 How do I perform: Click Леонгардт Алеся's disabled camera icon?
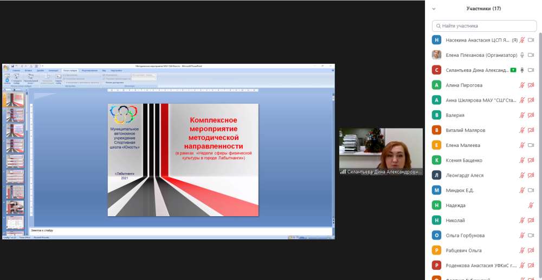[531, 175]
